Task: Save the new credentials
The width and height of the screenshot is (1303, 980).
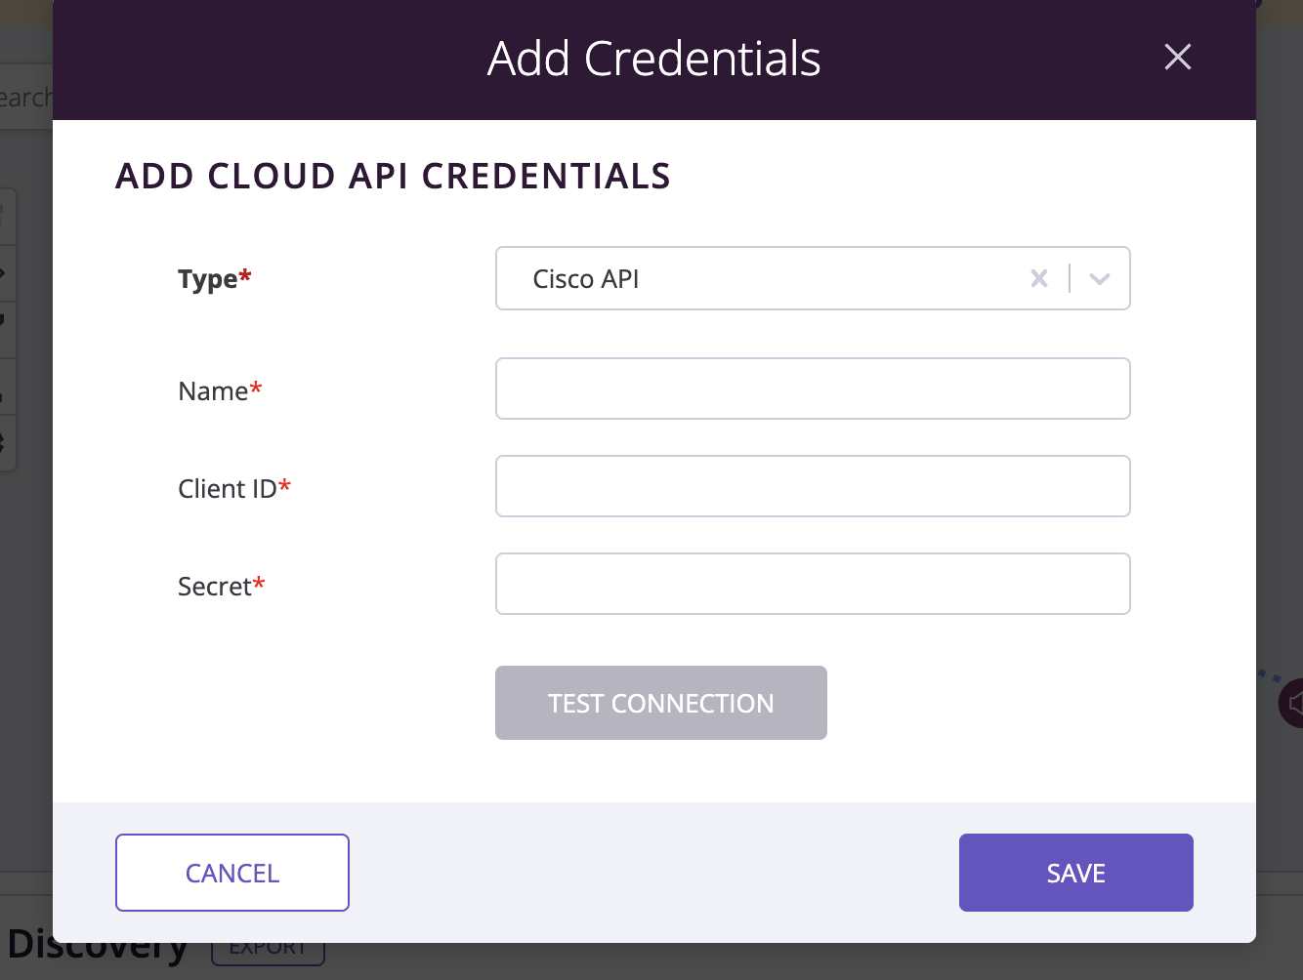Action: point(1076,873)
